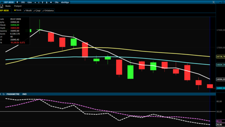Click the down arrow icon in title bar

pyautogui.click(x=17, y=2)
